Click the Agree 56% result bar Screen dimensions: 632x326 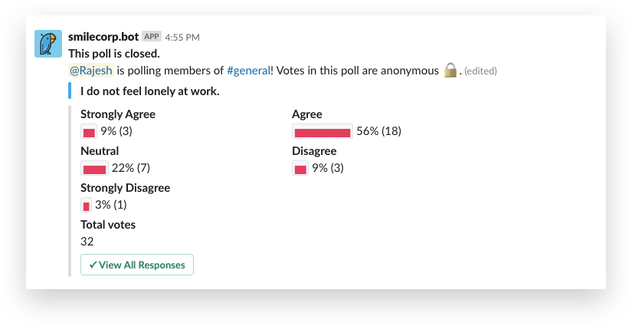(x=323, y=132)
